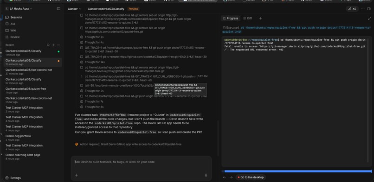
Task: Open the git ls-remote command step
Action: tap(146, 57)
